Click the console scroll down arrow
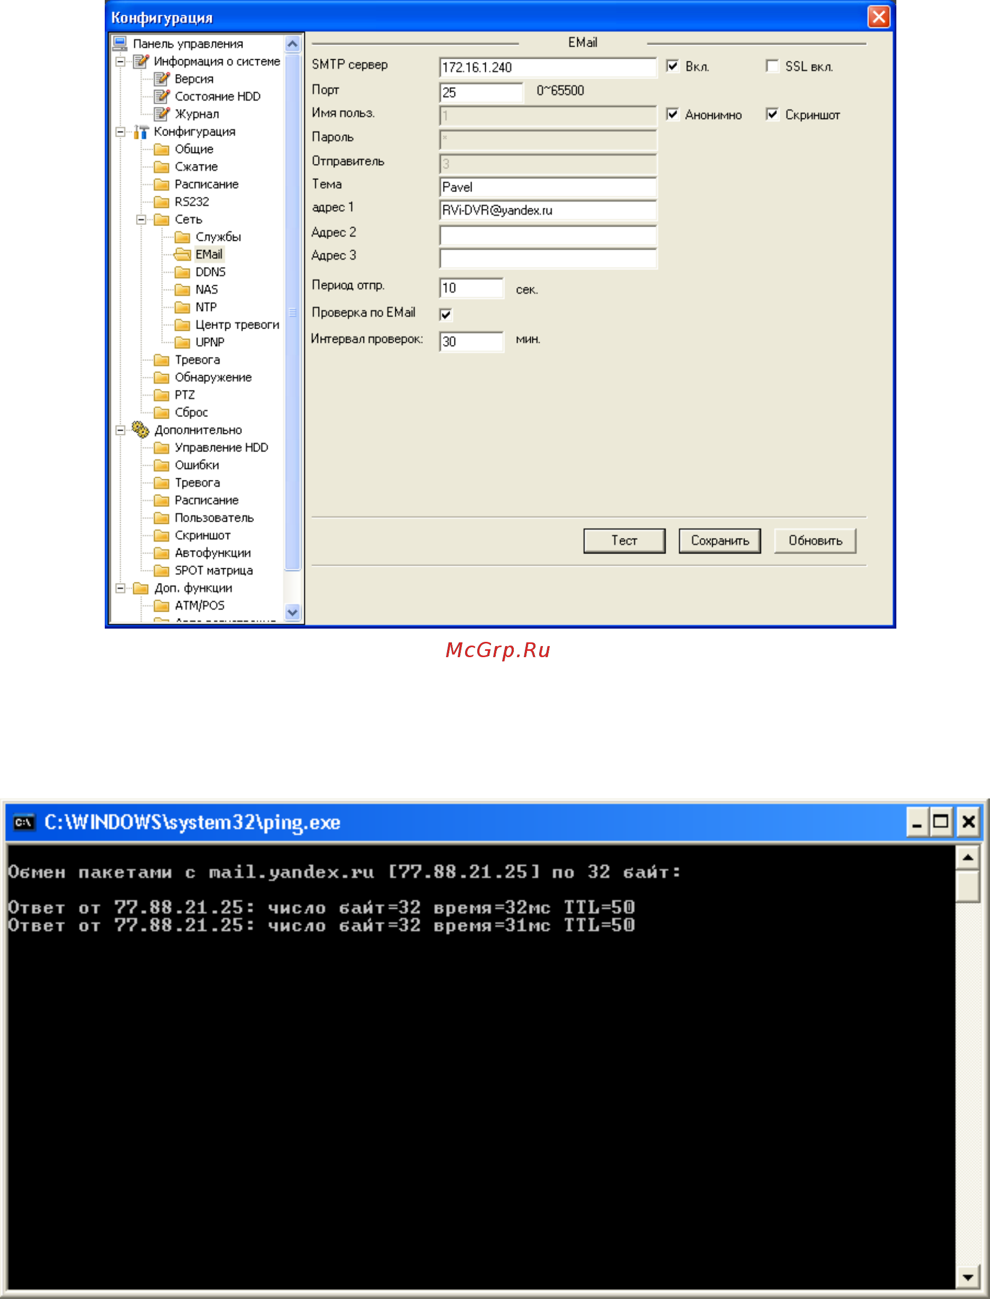Screen dimensions: 990x1299 tap(968, 1277)
